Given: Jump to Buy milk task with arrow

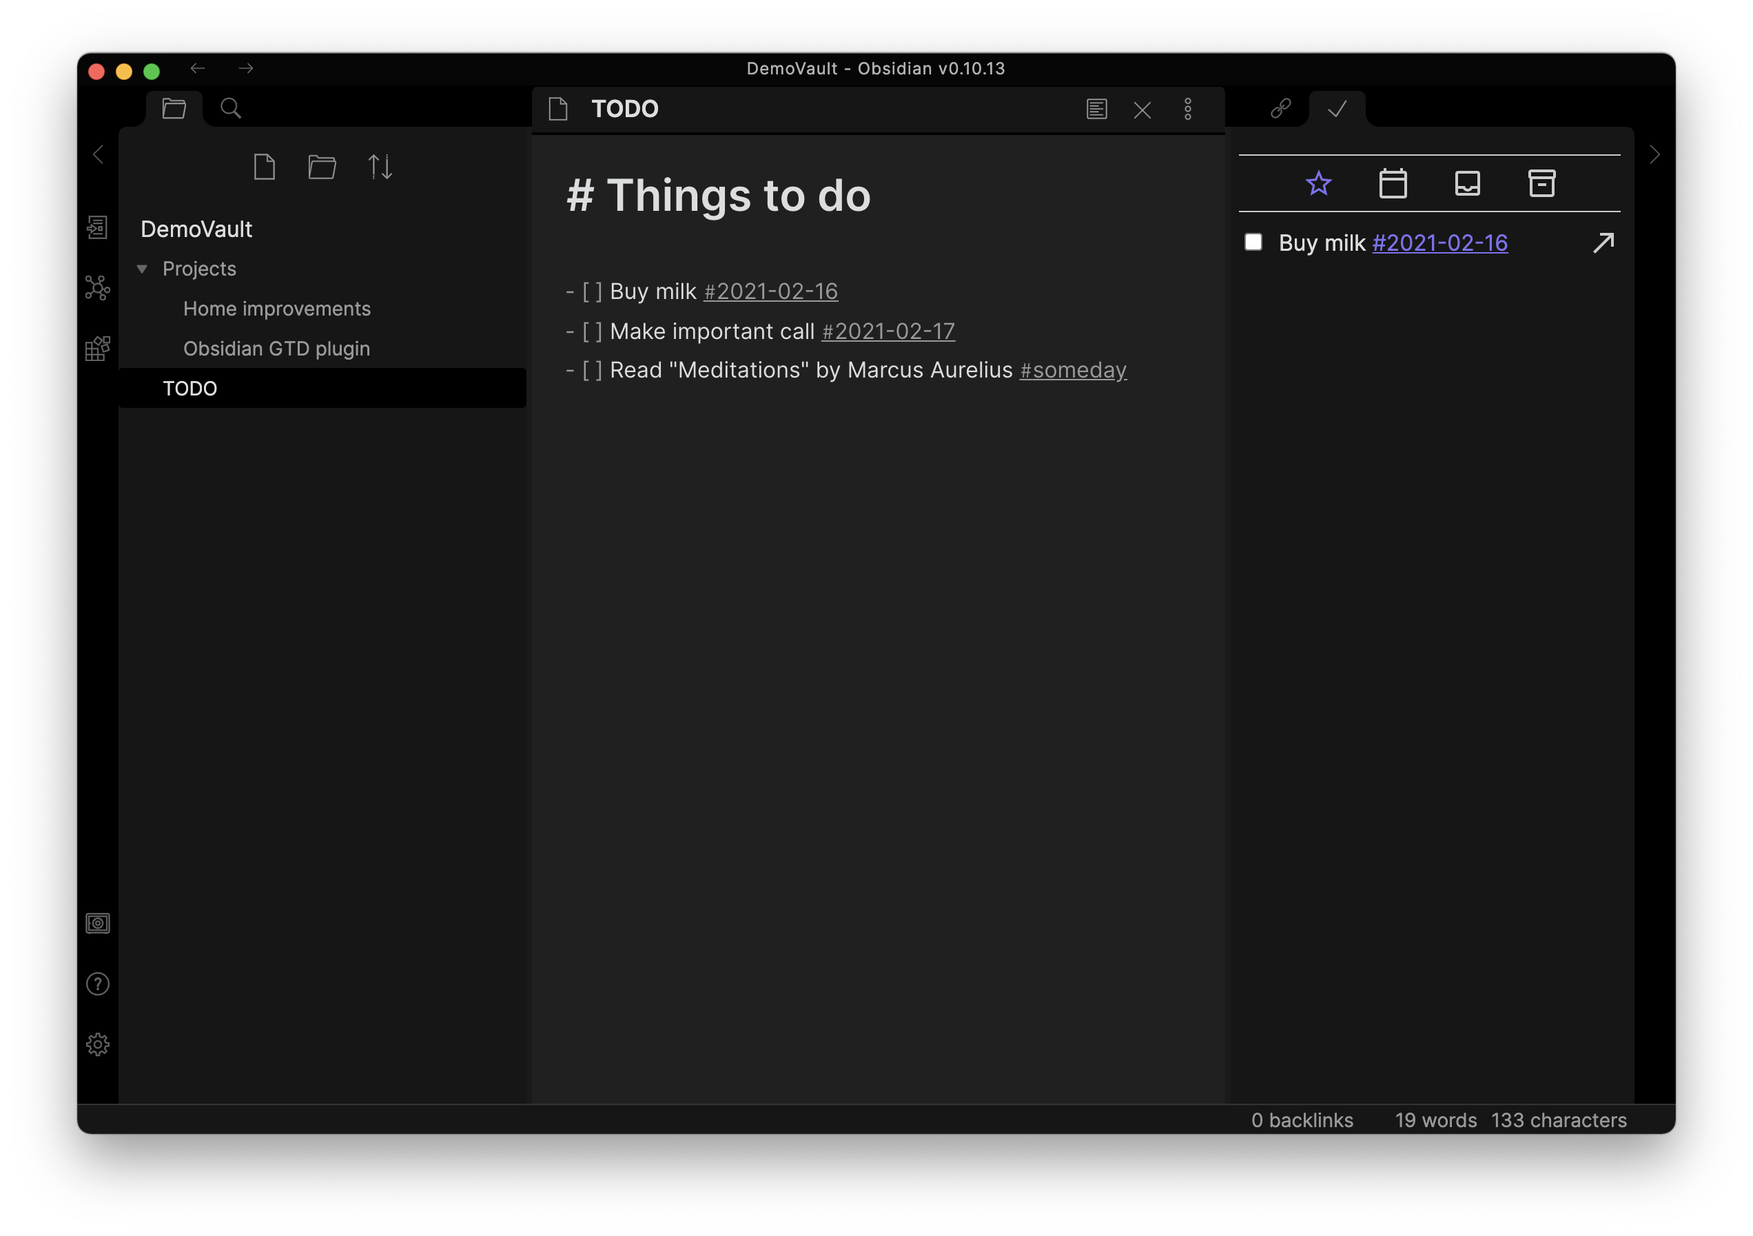Looking at the screenshot, I should point(1603,243).
